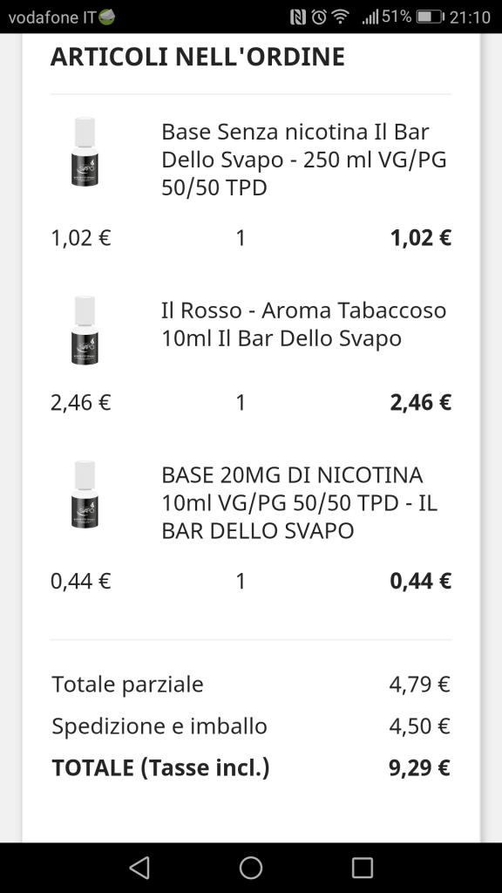
Task: Tap the Android back navigation icon
Action: pyautogui.click(x=139, y=868)
